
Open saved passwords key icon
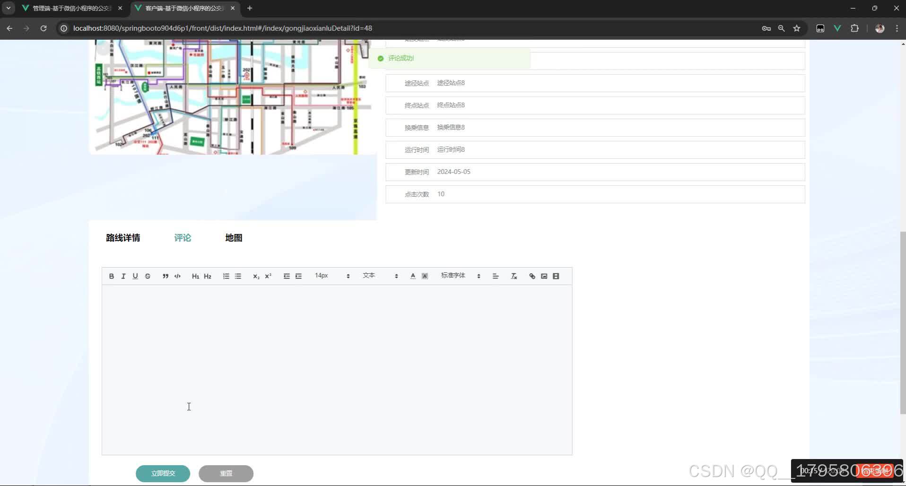[767, 28]
